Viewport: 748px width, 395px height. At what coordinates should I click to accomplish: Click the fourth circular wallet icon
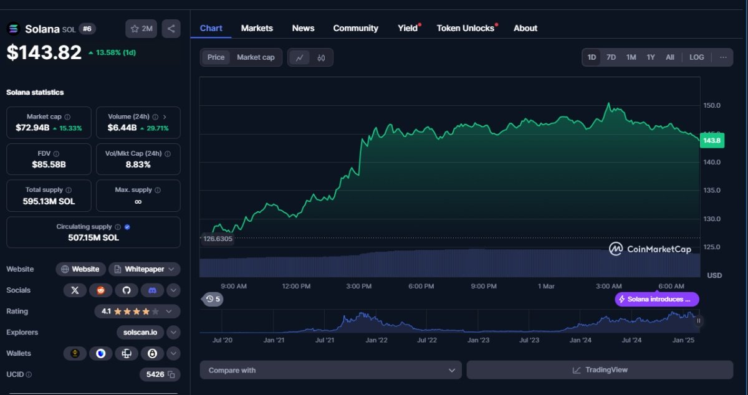[152, 354]
